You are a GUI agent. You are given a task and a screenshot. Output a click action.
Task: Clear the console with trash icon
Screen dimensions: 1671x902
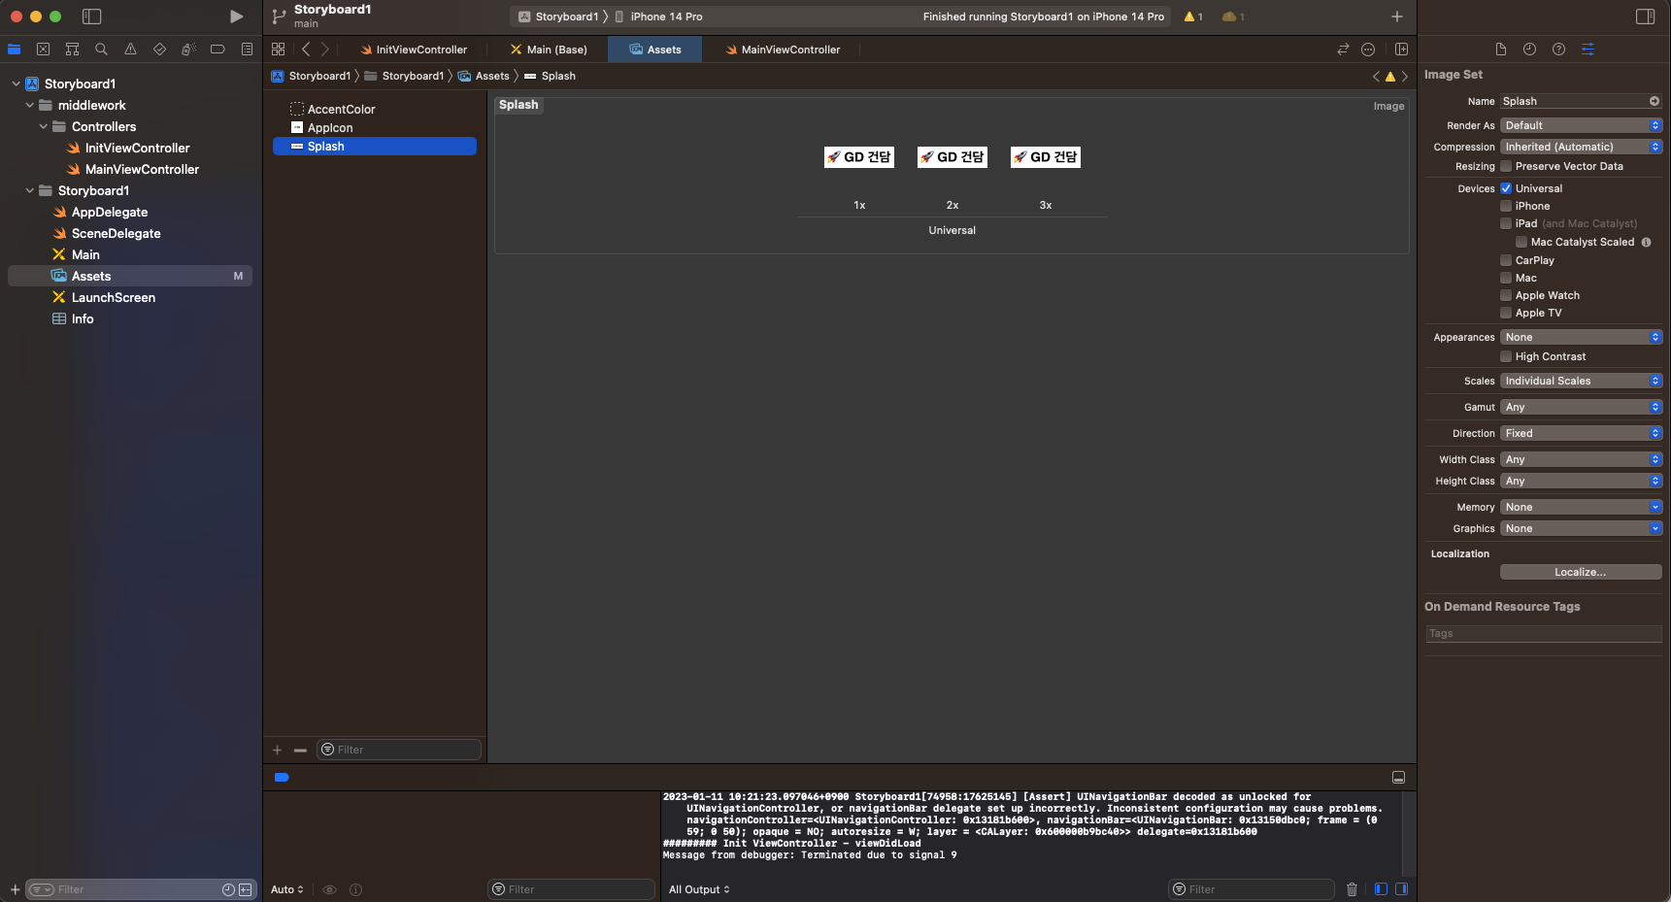click(x=1352, y=889)
